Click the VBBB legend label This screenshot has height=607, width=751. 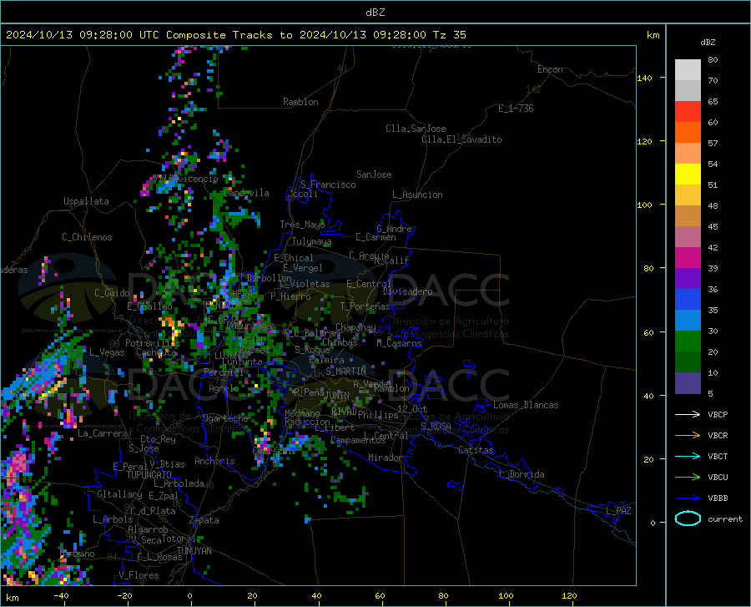tap(718, 498)
